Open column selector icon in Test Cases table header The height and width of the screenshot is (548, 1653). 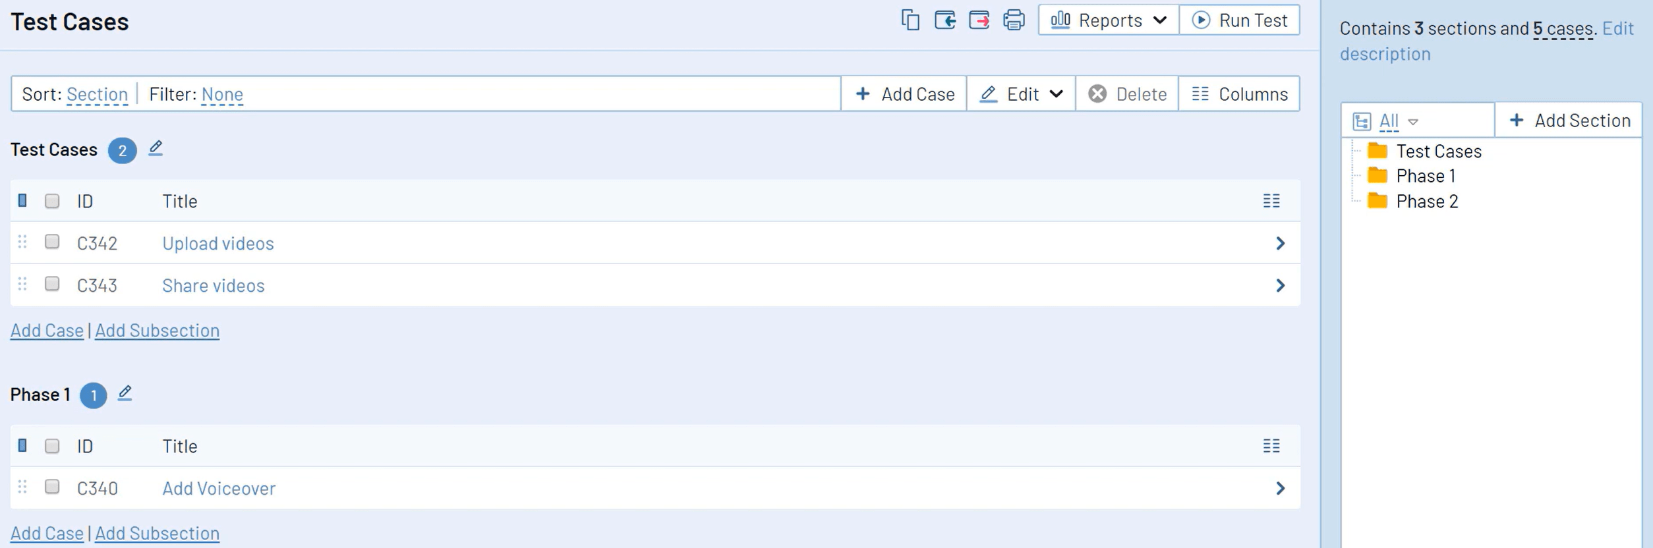click(1271, 201)
